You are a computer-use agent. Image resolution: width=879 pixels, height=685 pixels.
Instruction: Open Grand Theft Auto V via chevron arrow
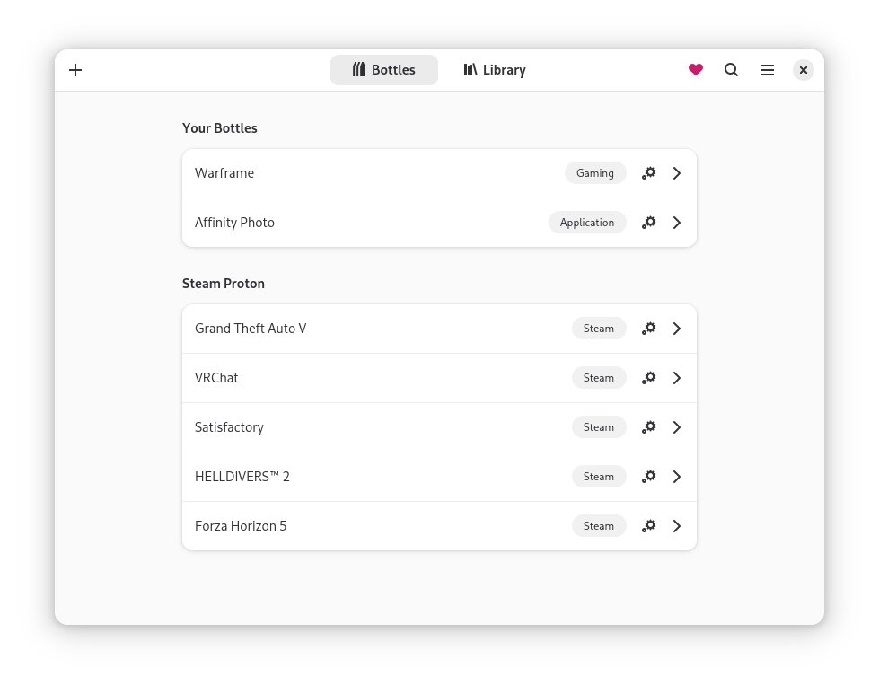677,329
